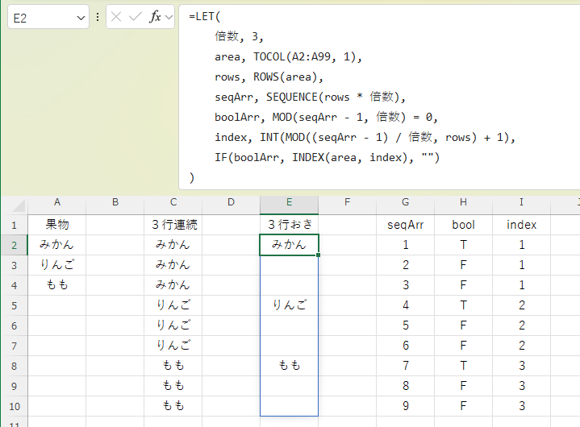The width and height of the screenshot is (580, 427).
Task: Click cell E1 labeled 3行おき
Action: point(290,225)
